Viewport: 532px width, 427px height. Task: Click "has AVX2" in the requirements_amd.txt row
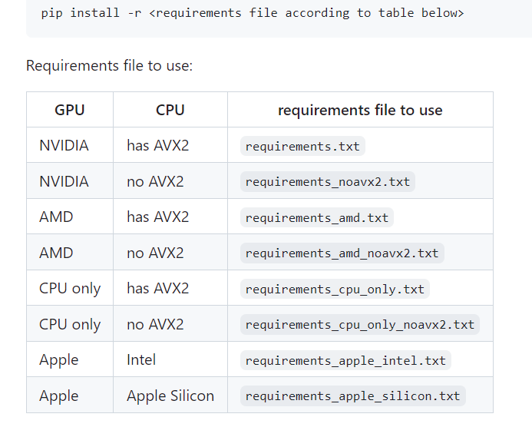coord(157,217)
